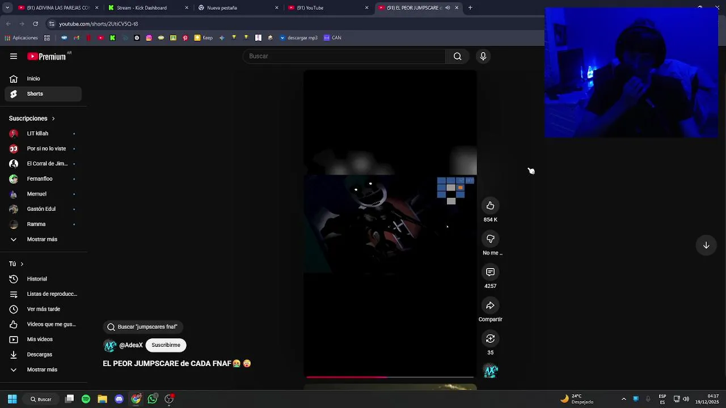Like the short with thumbs-up

(x=491, y=206)
